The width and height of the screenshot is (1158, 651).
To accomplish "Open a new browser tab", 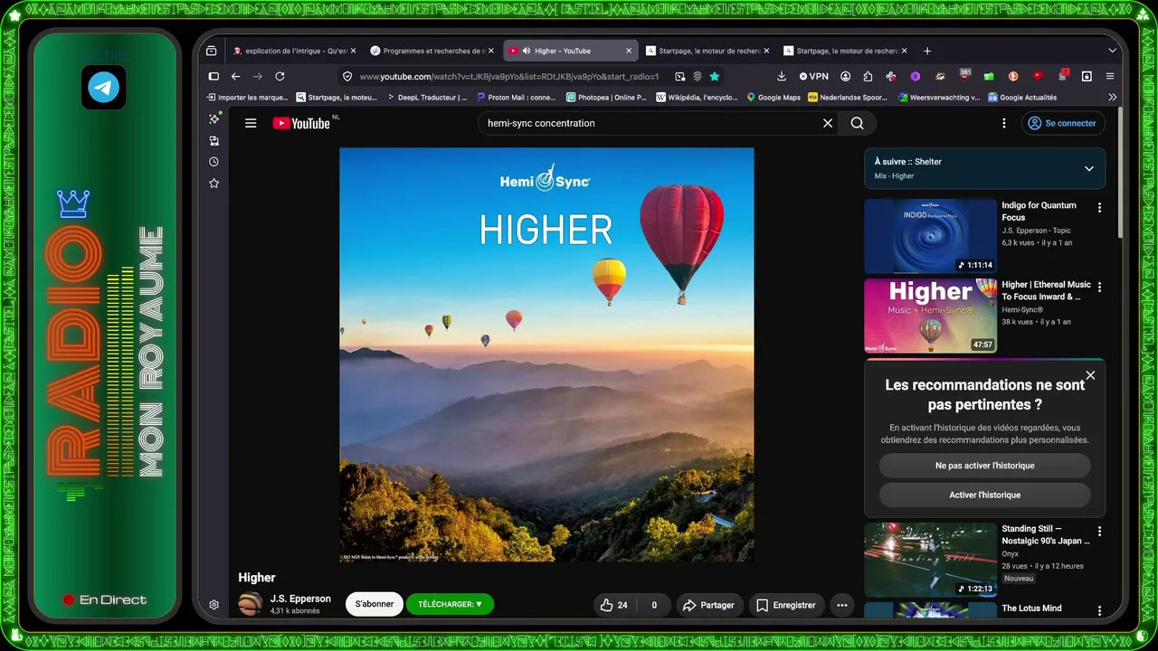I will tap(926, 51).
